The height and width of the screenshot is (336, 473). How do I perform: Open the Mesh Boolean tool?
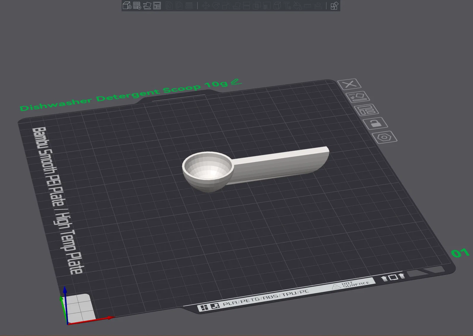pos(257,5)
